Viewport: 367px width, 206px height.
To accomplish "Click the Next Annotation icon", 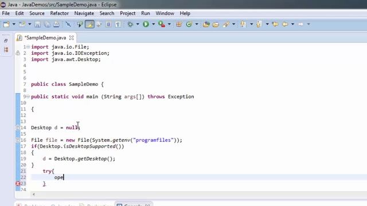I will click(243, 24).
